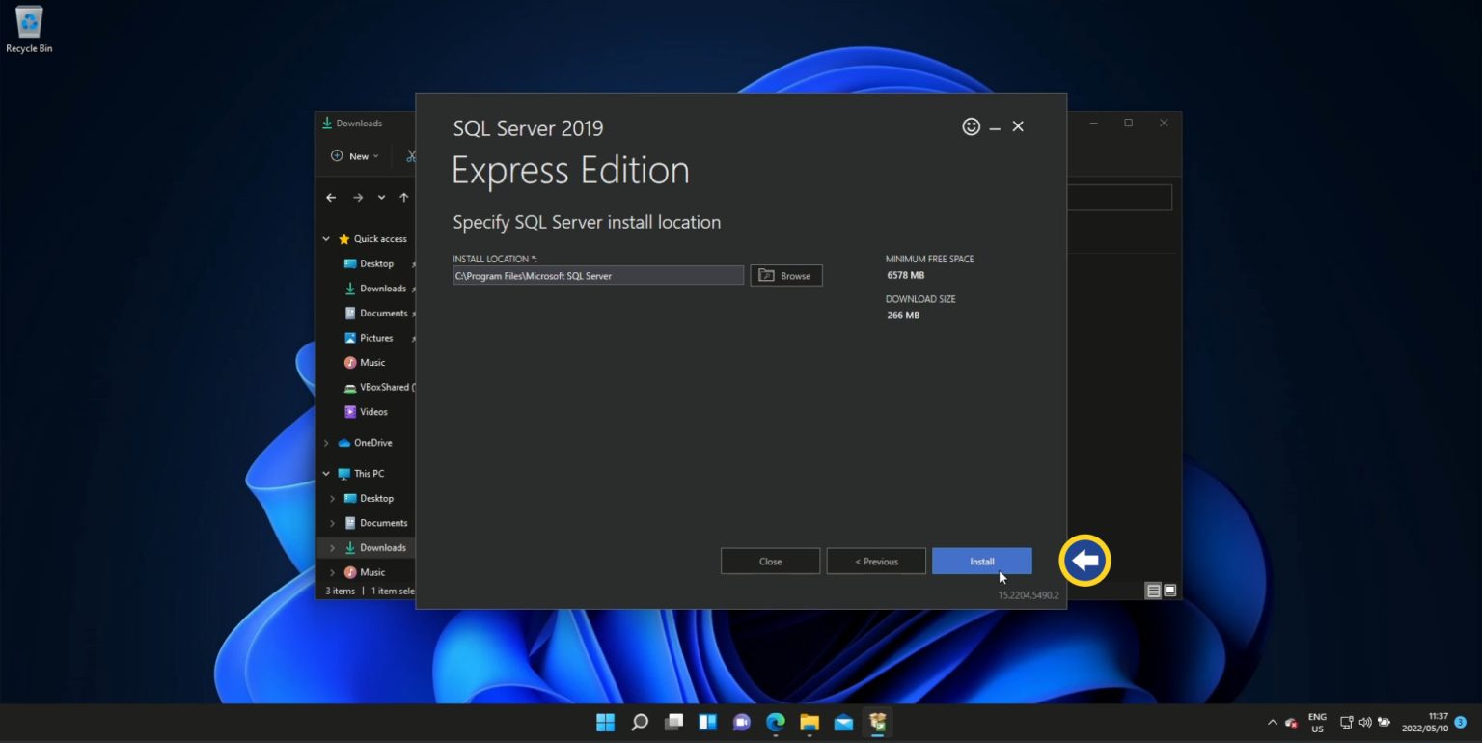This screenshot has width=1482, height=743.
Task: Navigate back using the Explorer back arrow
Action: click(x=331, y=197)
